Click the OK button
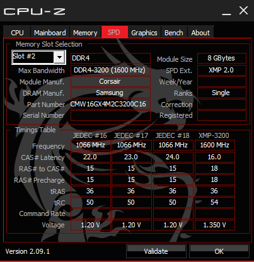This screenshot has width=254, height=262. point(219,251)
